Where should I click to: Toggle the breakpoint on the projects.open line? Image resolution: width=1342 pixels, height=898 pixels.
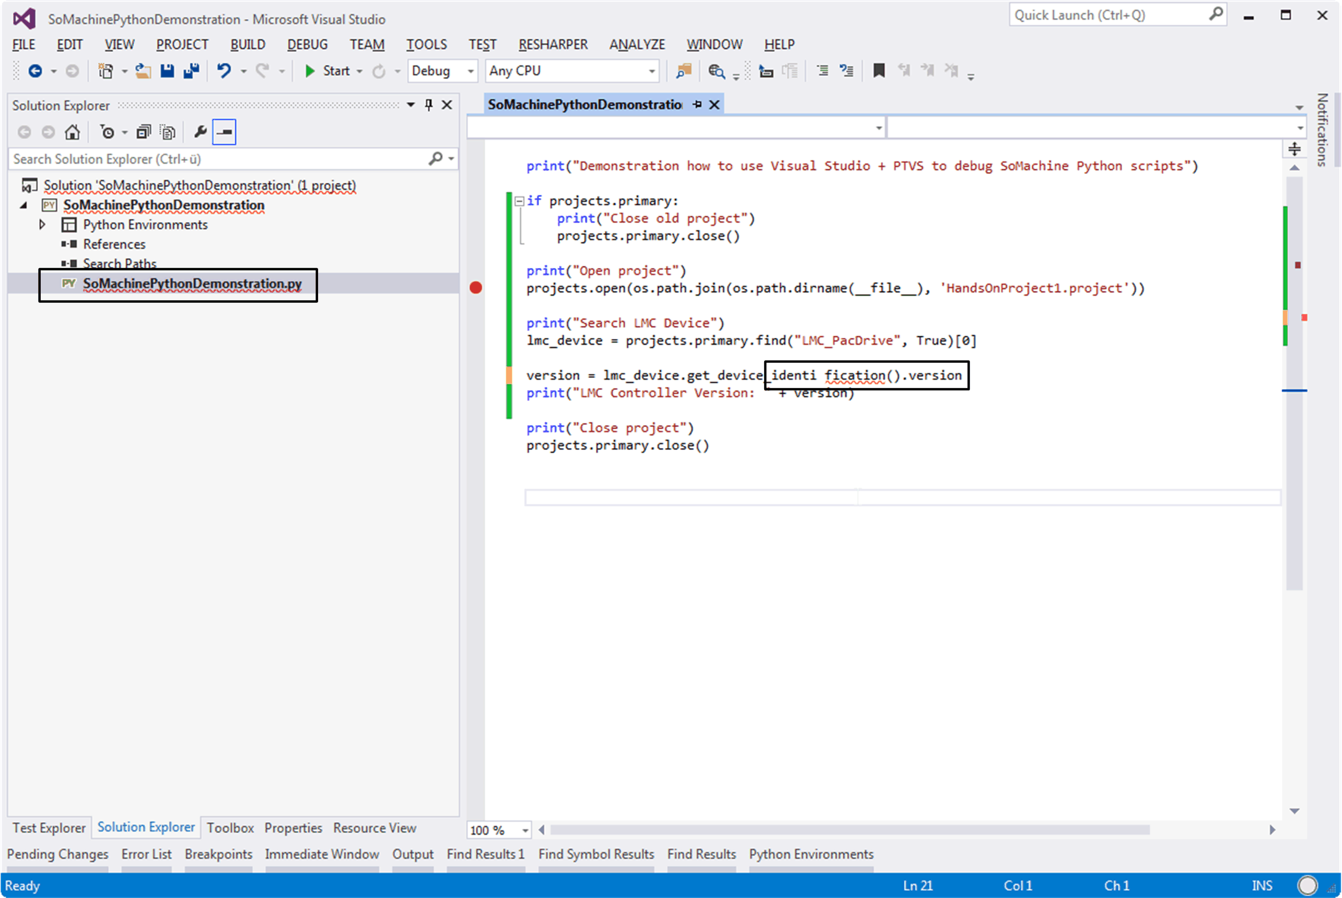pyautogui.click(x=475, y=288)
